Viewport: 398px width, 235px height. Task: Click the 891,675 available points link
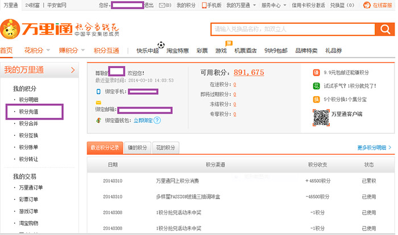tap(249, 72)
